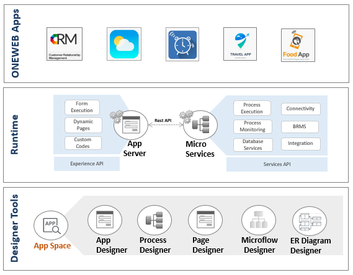
Task: Click the Experience API bar
Action: [87, 164]
